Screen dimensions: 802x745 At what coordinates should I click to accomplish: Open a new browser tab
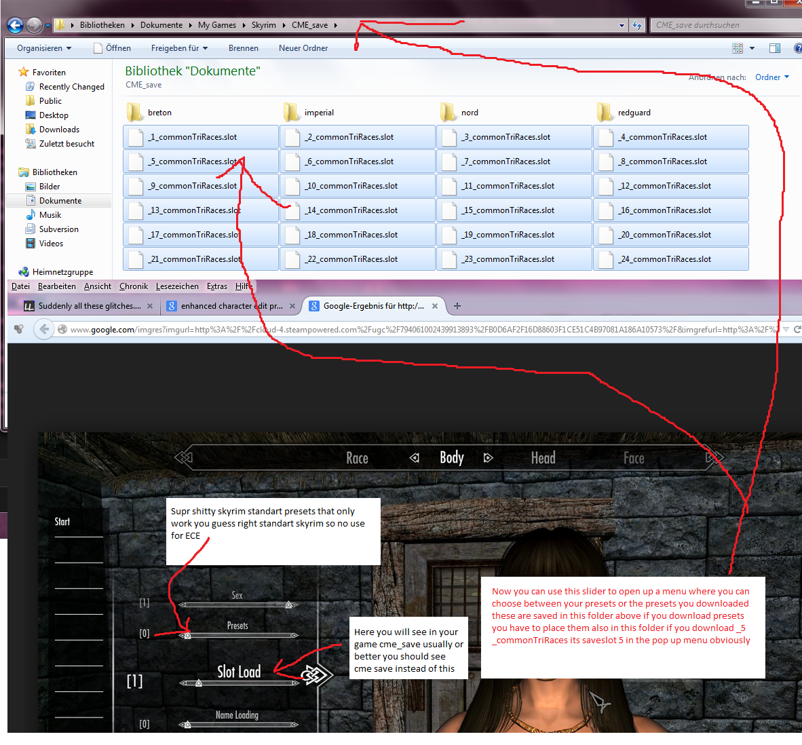pos(457,306)
